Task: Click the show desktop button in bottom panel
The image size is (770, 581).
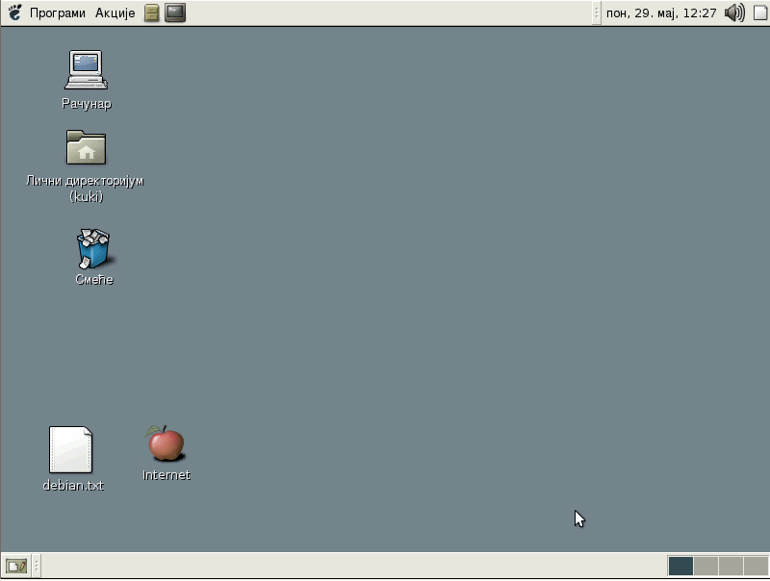Action: [x=16, y=567]
